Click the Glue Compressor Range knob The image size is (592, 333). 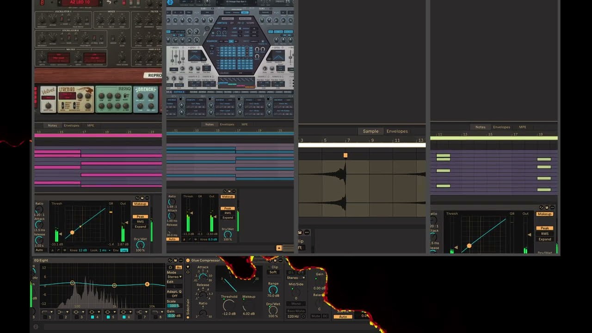coord(273,290)
